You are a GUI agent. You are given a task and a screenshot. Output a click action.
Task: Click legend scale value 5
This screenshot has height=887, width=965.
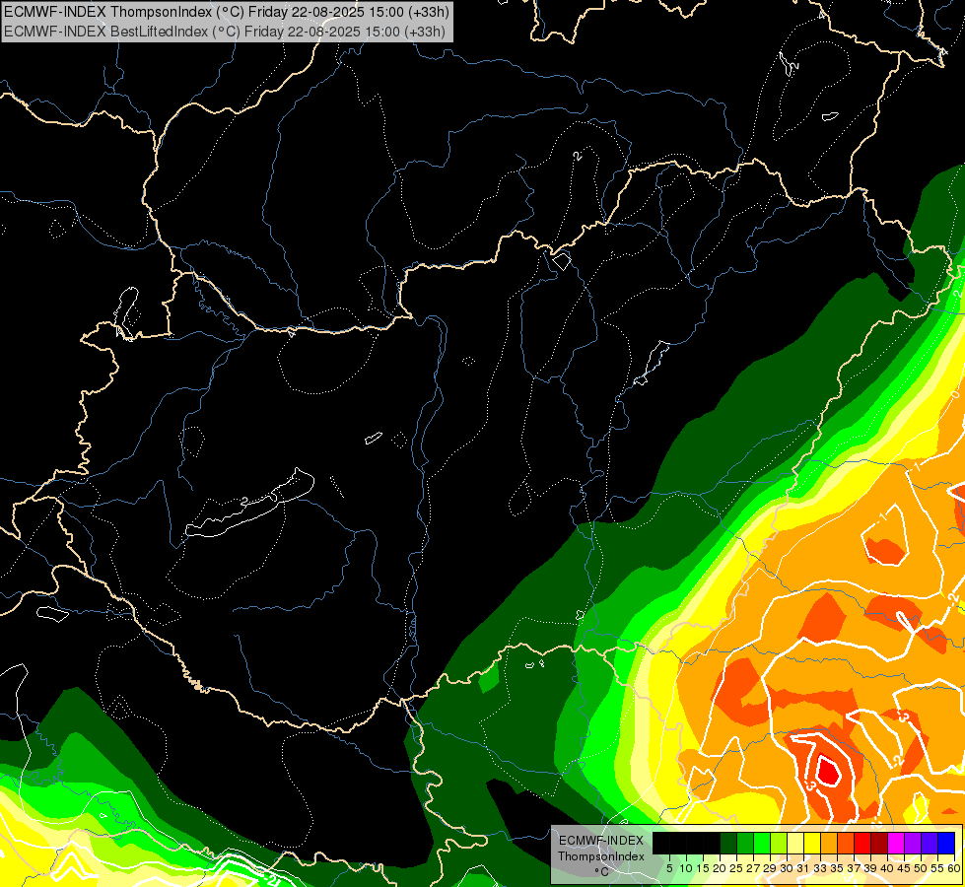[669, 868]
